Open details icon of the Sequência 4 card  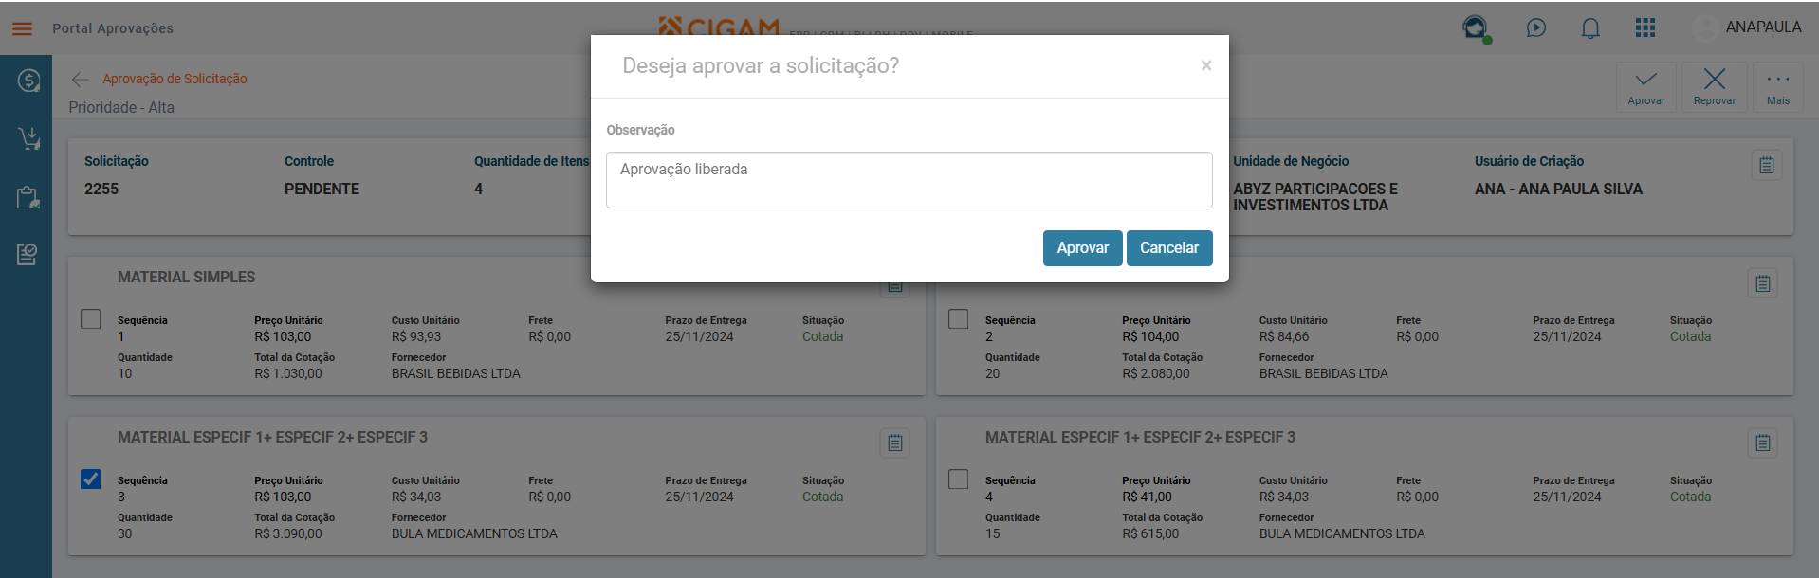point(1763,443)
